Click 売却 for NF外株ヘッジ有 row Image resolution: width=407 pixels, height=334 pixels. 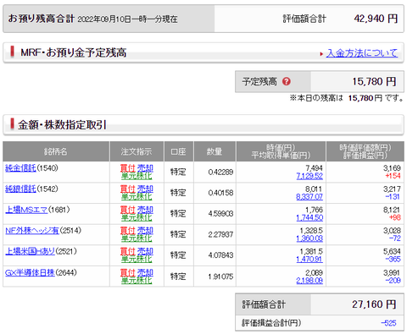[x=145, y=231]
